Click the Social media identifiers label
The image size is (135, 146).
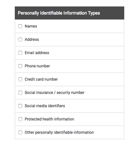45,106
